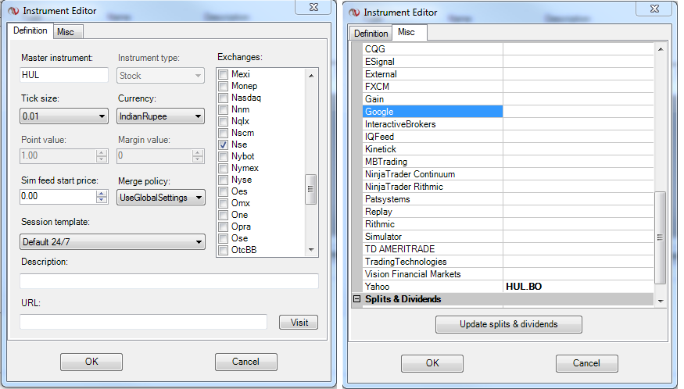Tick the Nnm exchange checkbox
This screenshot has width=684, height=389.
224,109
